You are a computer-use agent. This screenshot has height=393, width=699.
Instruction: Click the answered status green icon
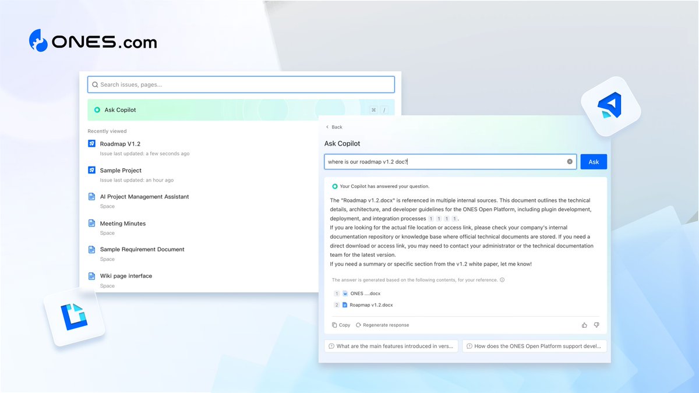(x=335, y=186)
